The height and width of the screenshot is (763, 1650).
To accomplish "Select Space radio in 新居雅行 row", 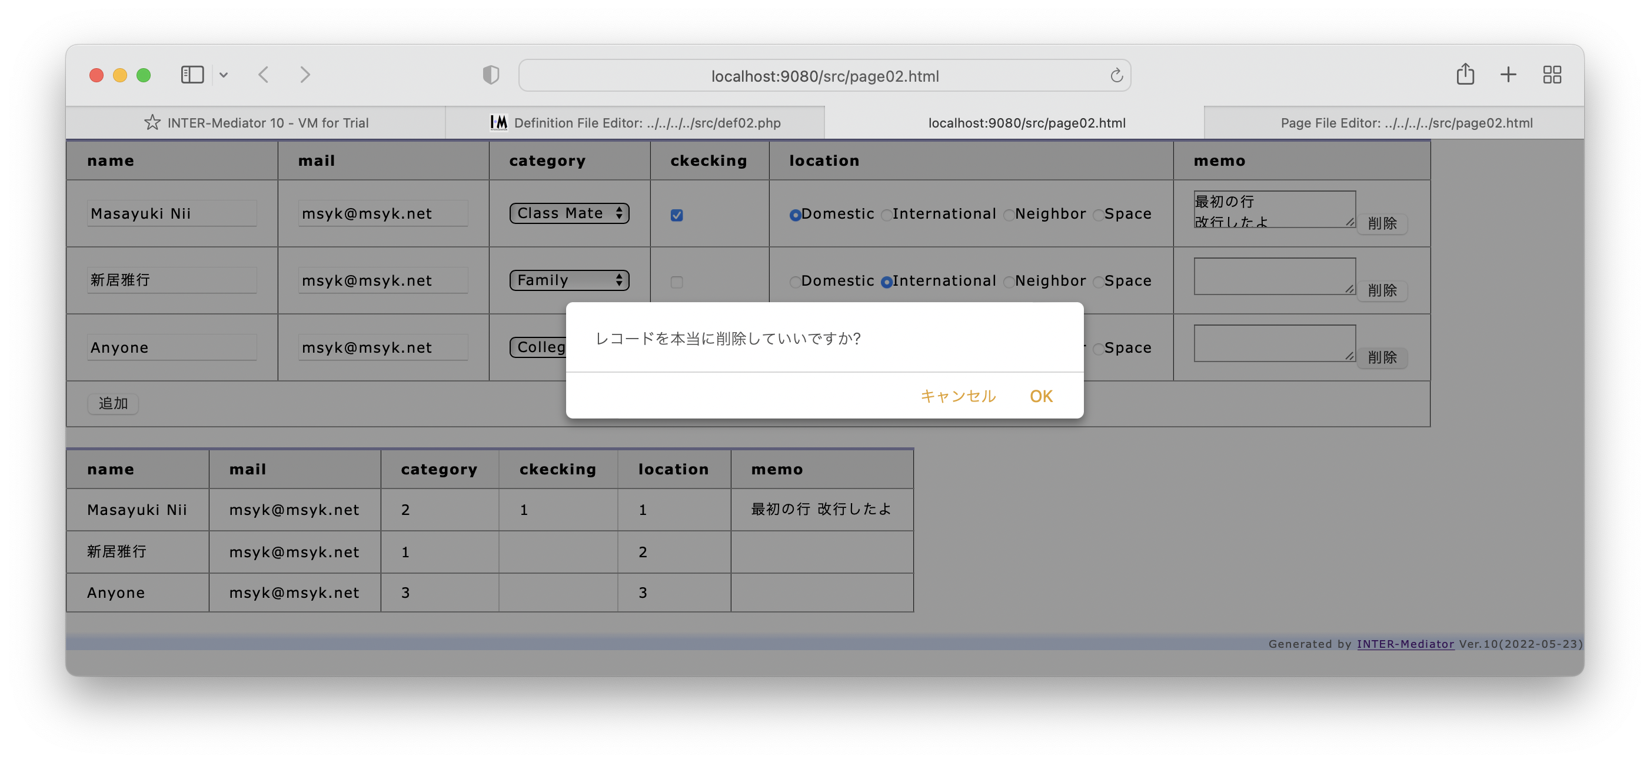I will point(1098,282).
